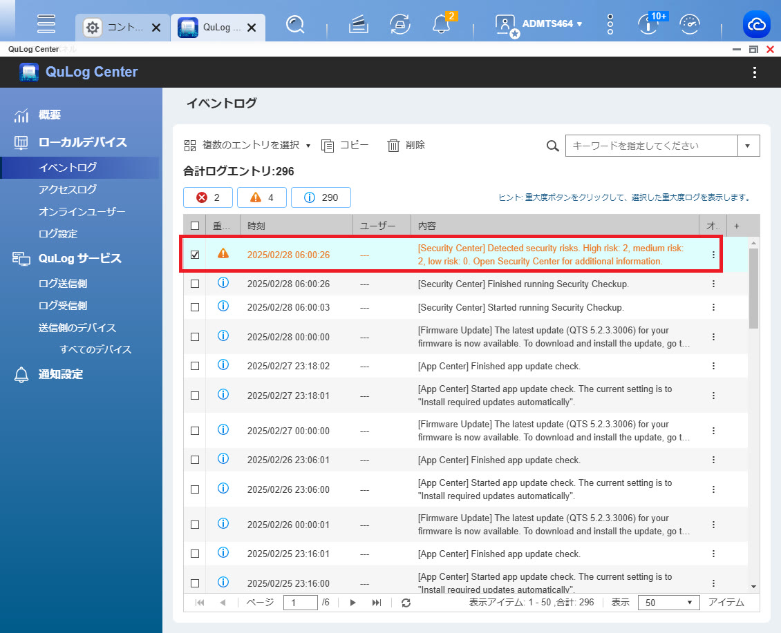Filter logs by information severity (290)

click(x=321, y=197)
